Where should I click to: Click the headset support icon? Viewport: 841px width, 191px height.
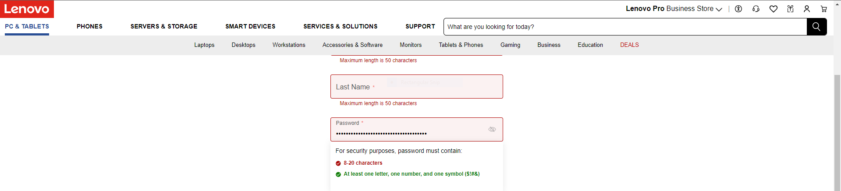[x=756, y=9]
